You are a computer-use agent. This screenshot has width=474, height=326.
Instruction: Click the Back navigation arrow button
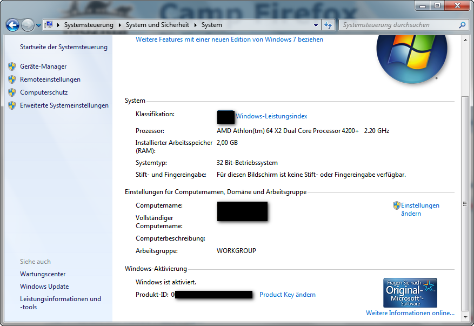click(x=12, y=25)
